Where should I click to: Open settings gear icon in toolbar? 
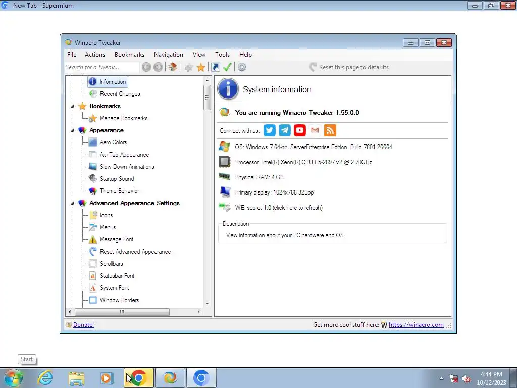(x=242, y=67)
